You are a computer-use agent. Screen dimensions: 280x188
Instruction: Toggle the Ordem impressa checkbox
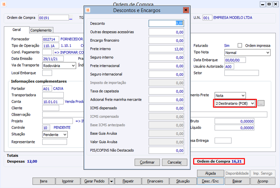(x=240, y=46)
